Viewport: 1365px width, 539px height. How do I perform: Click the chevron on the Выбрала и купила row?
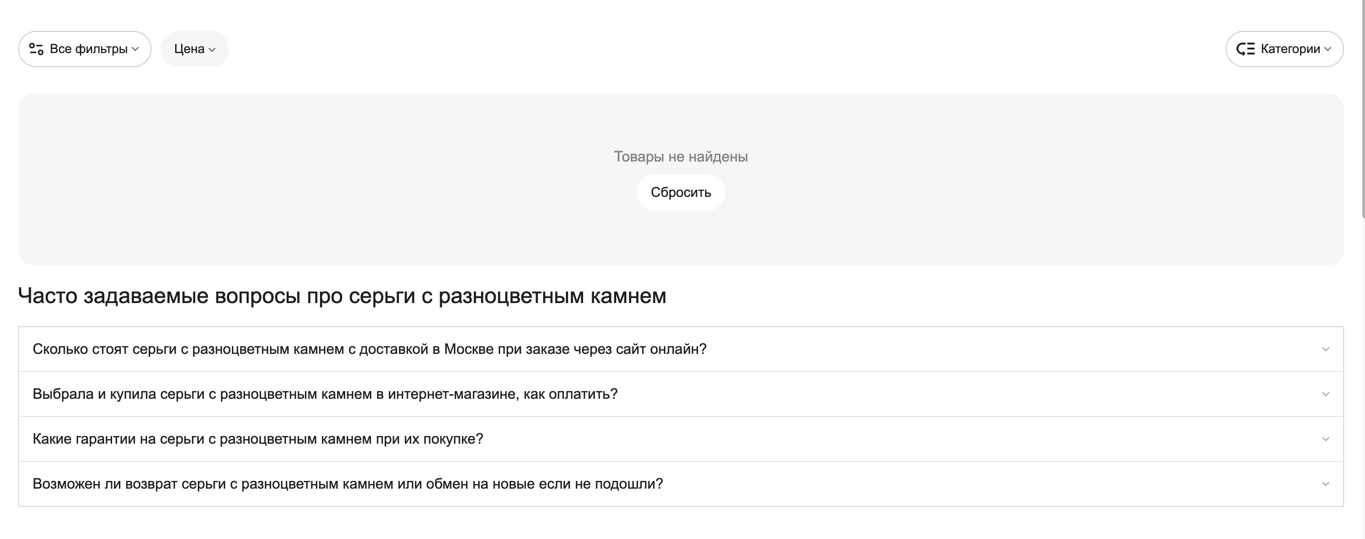coord(1325,394)
